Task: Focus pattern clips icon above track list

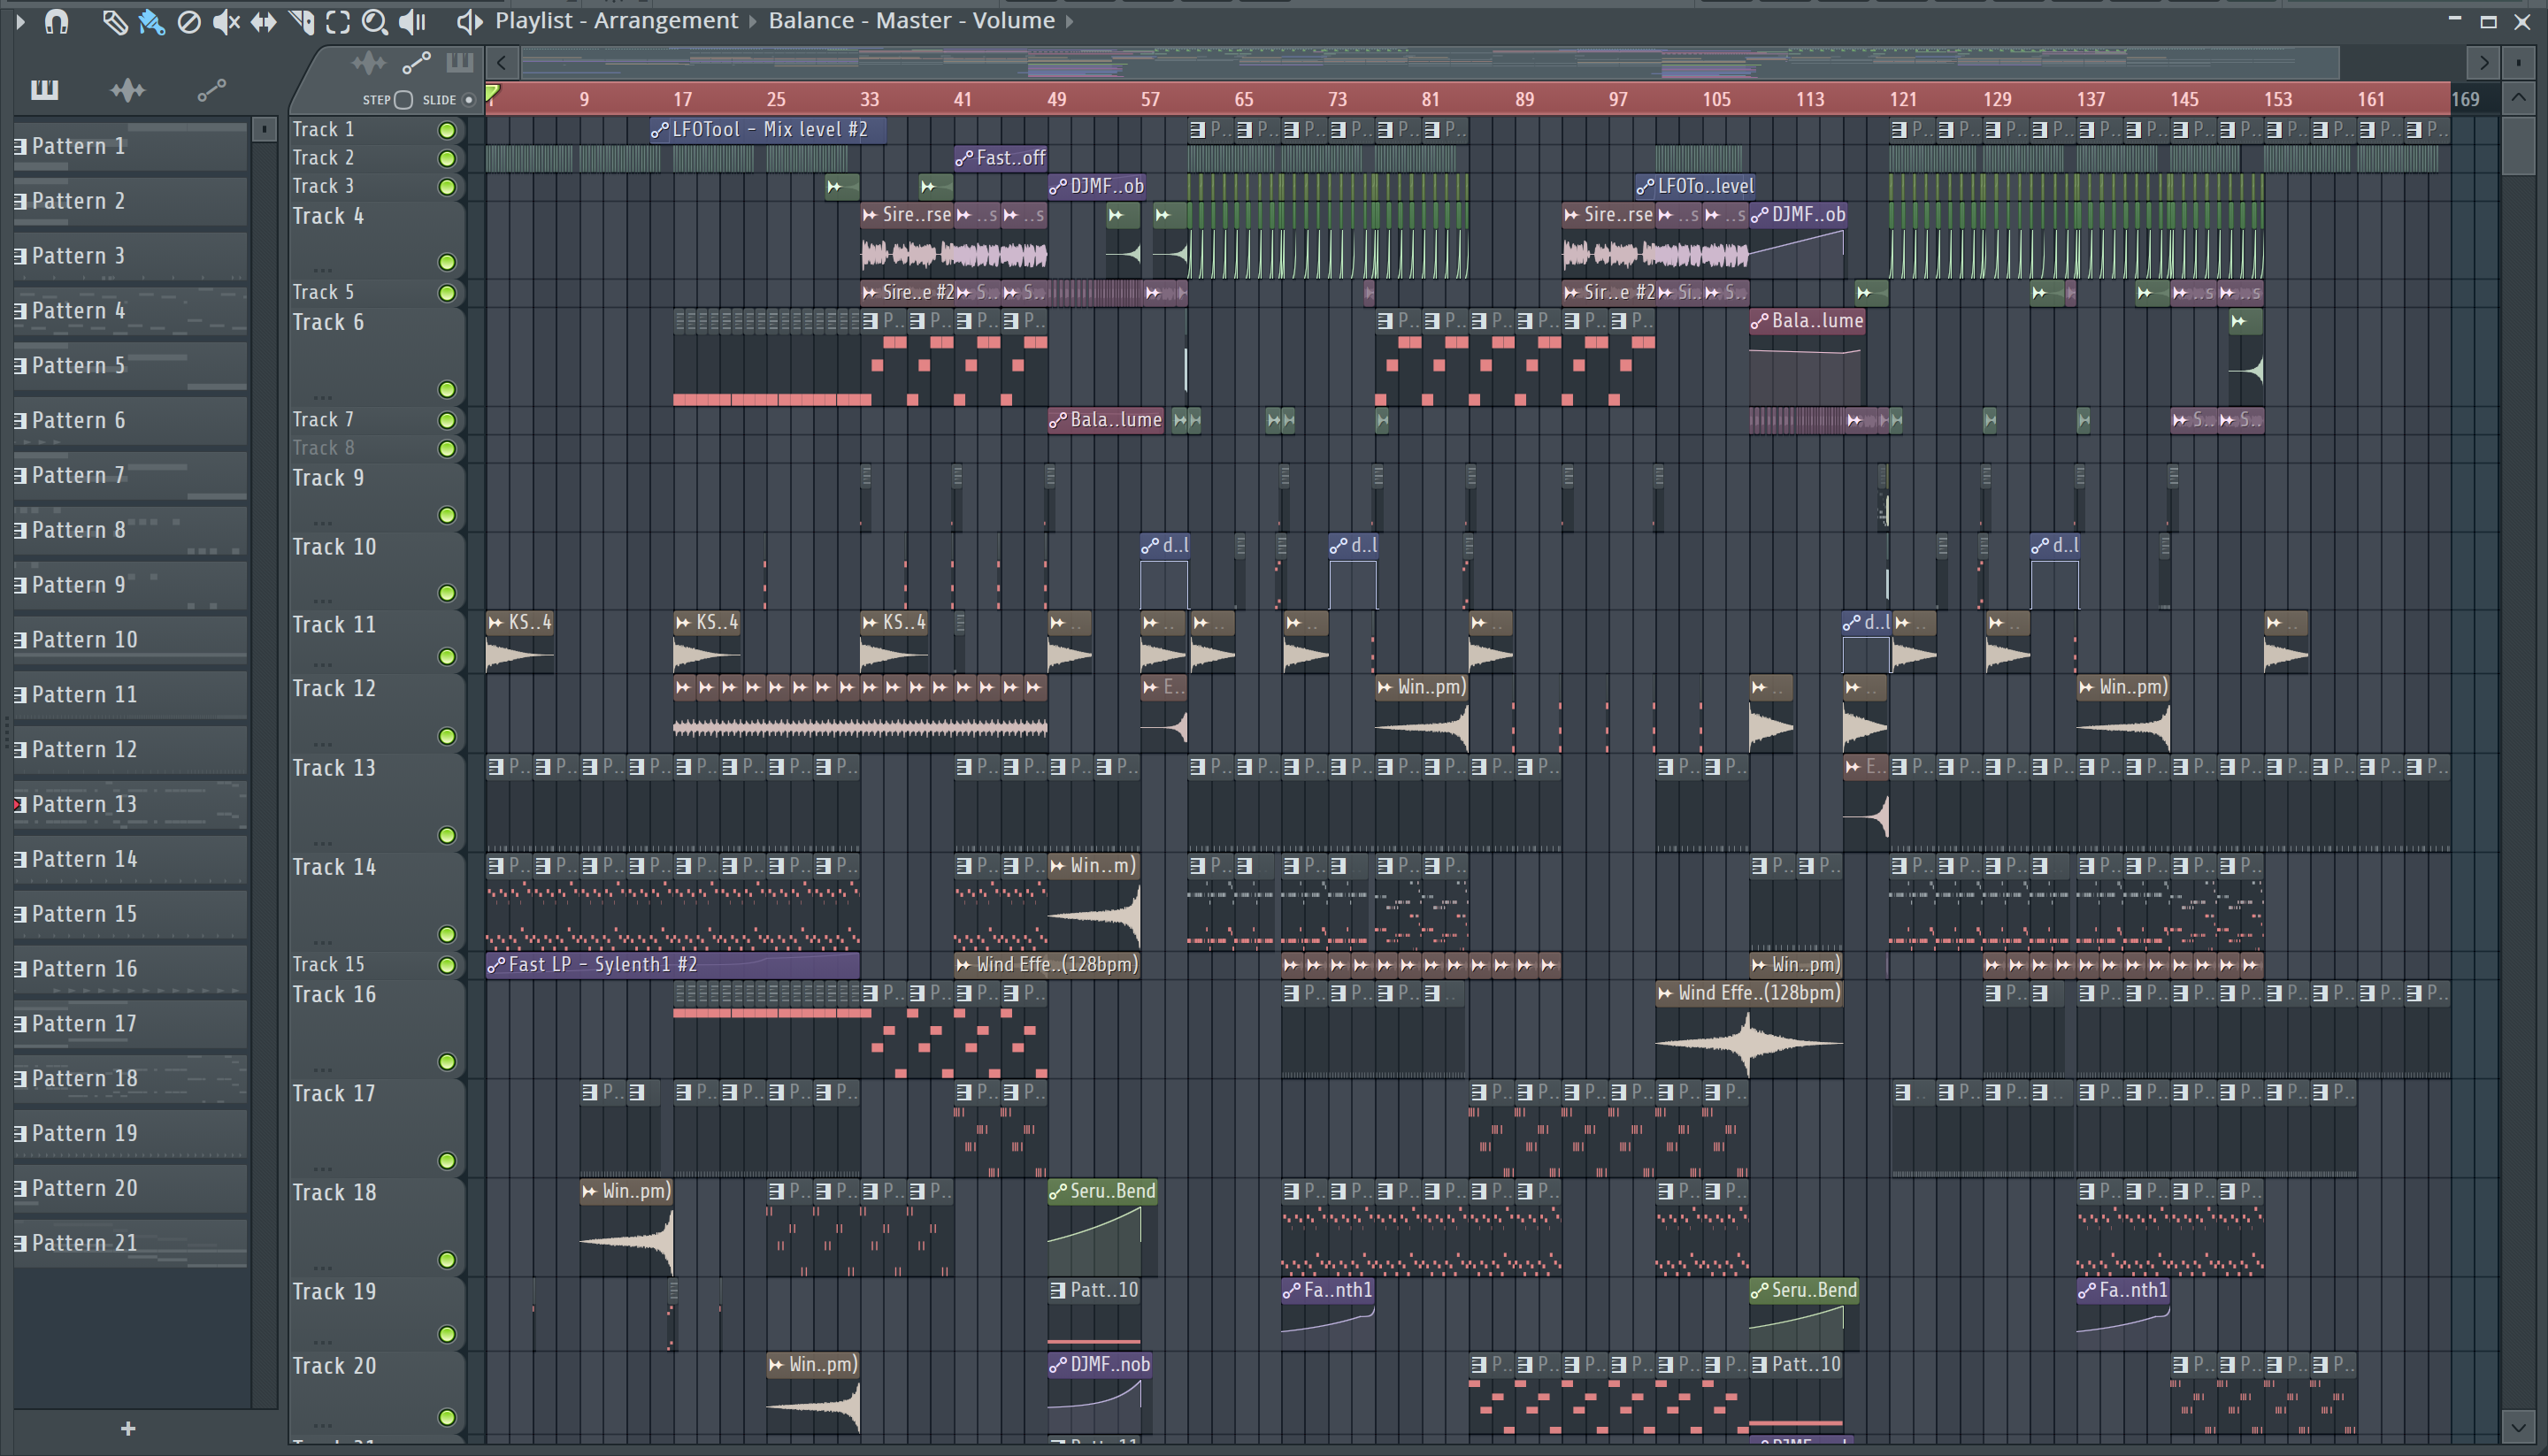Action: 459,63
